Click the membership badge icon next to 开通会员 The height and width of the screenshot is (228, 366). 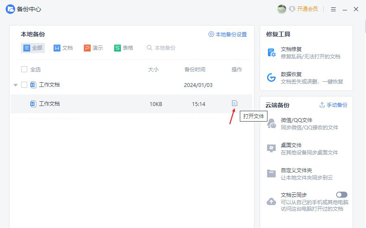[292, 9]
